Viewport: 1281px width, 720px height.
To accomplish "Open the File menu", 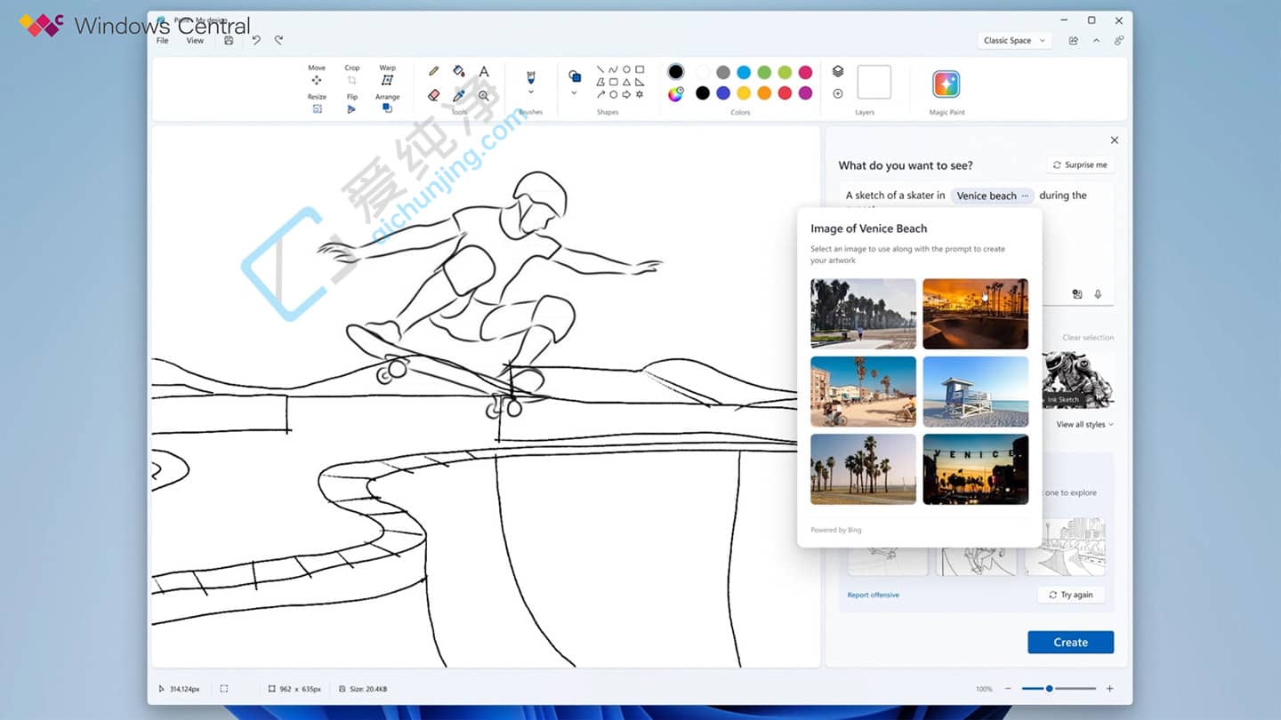I will coord(163,40).
